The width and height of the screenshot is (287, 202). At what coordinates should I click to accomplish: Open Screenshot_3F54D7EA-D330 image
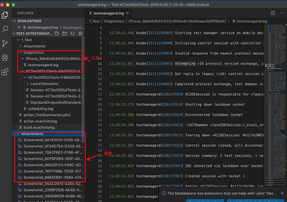(53, 146)
